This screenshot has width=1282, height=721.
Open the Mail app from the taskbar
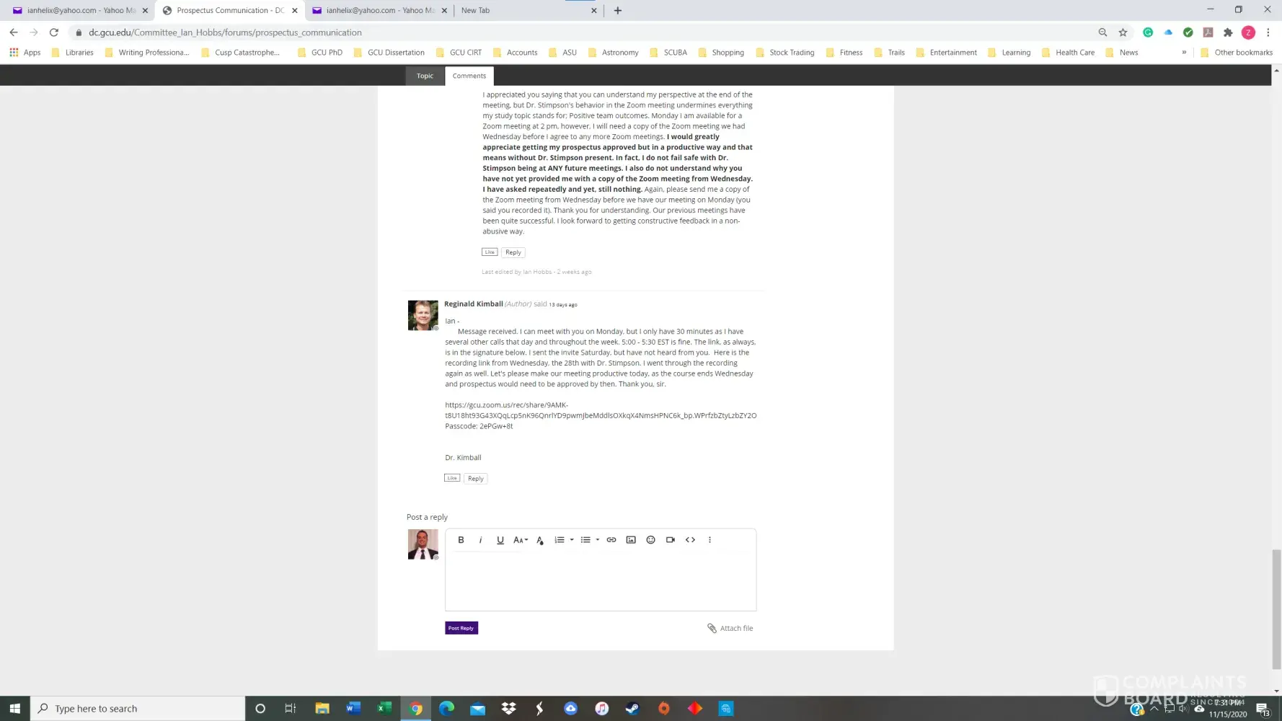[478, 709]
